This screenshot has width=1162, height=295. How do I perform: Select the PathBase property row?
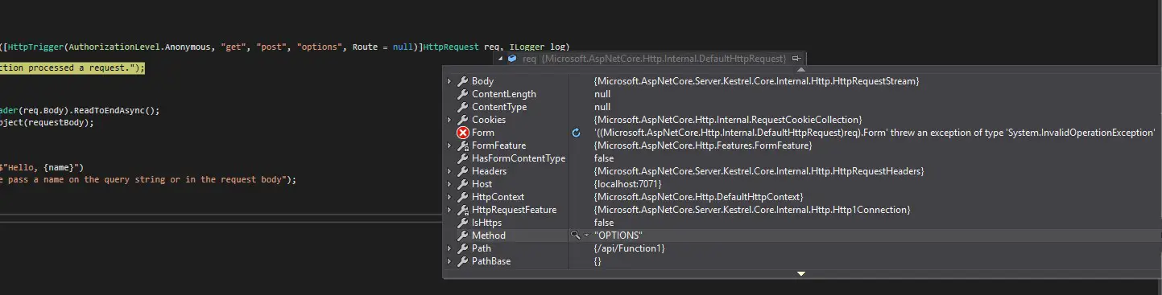[x=802, y=261]
